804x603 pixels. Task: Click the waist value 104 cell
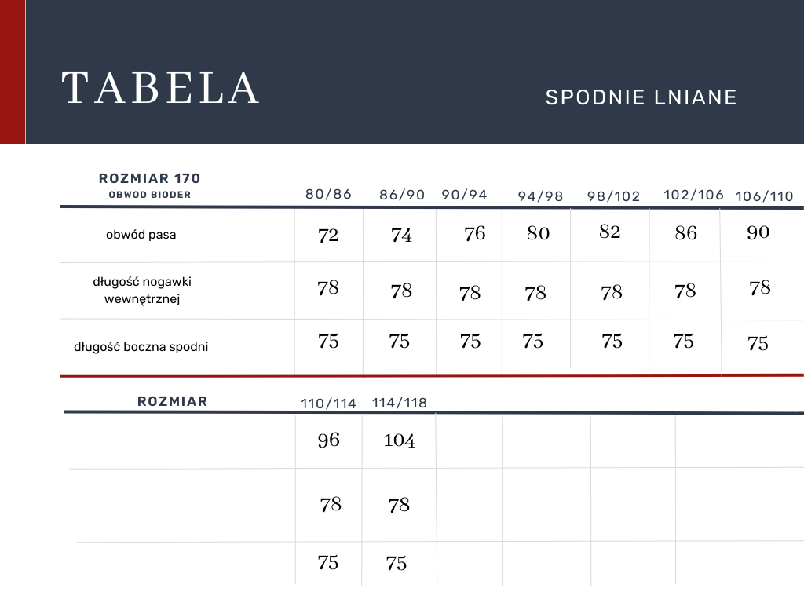point(399,440)
